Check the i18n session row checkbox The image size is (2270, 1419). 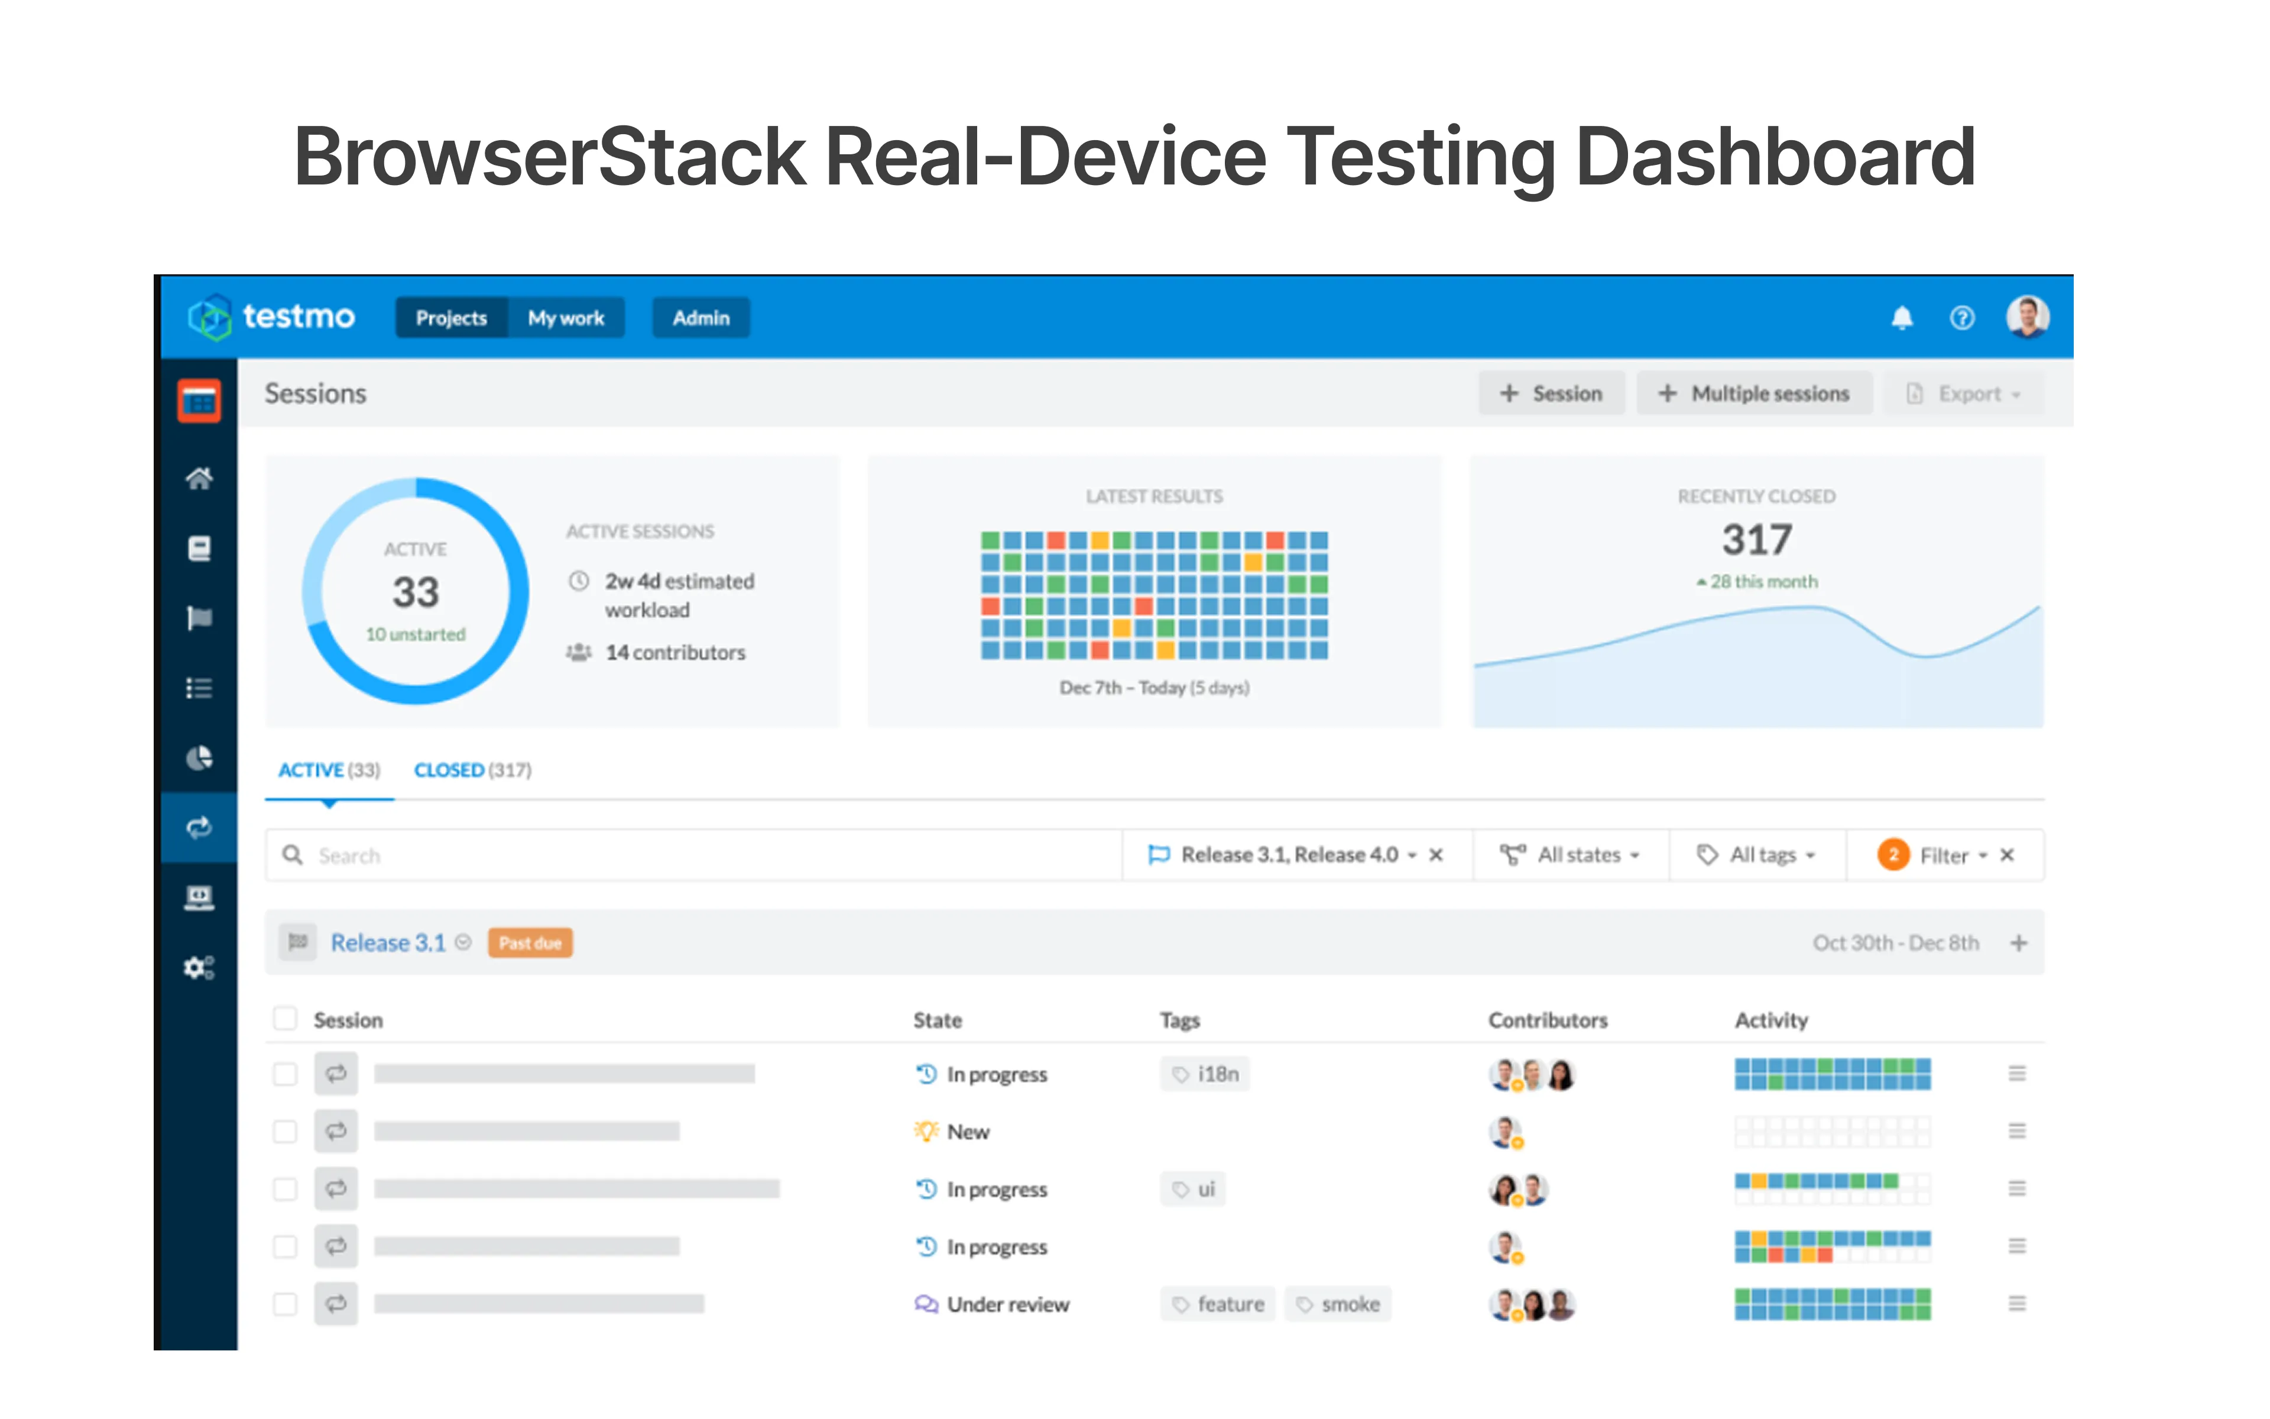tap(285, 1074)
